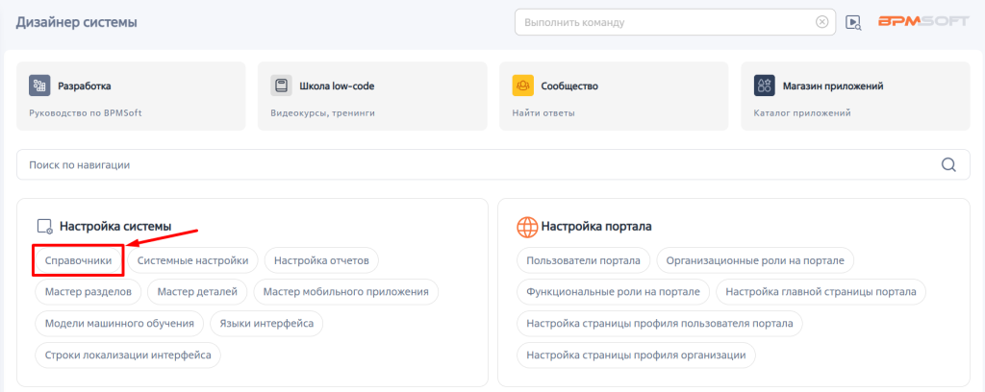The width and height of the screenshot is (985, 392).
Task: Click the Магазин приложений title
Action: coord(833,86)
